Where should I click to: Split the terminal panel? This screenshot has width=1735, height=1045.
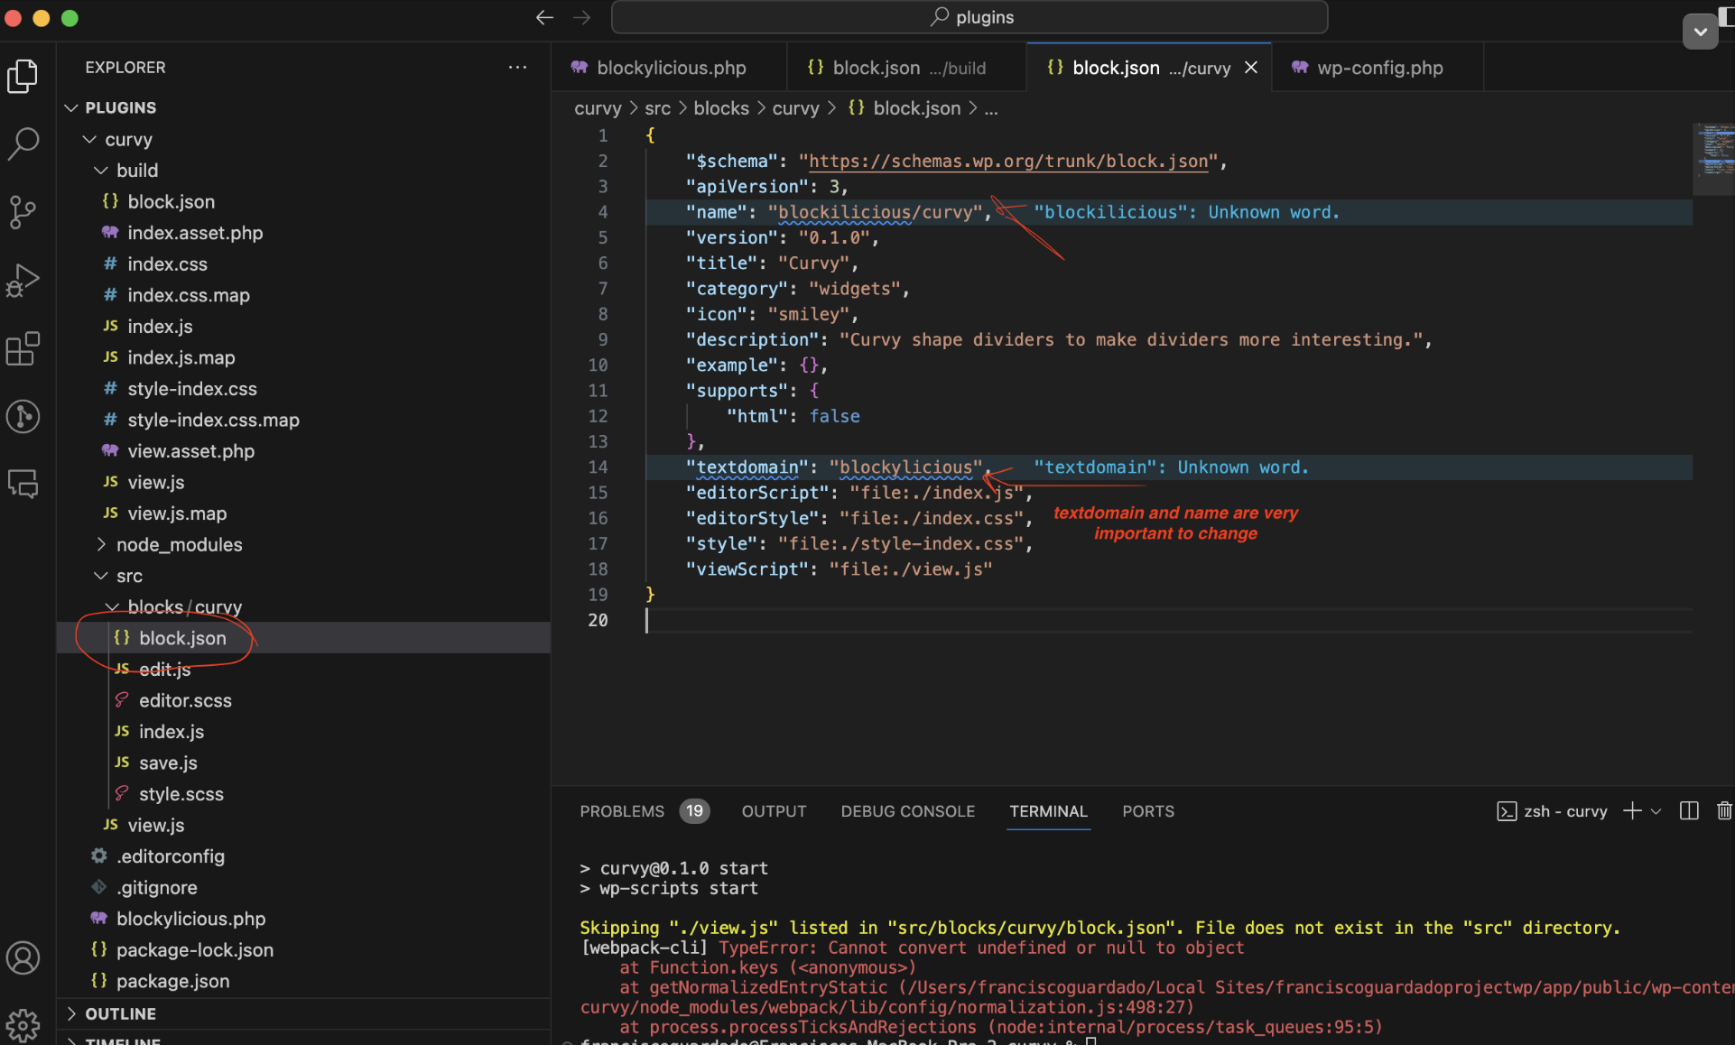pyautogui.click(x=1689, y=811)
